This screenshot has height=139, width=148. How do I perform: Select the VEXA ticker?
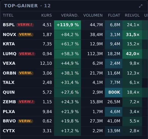tap(9, 63)
